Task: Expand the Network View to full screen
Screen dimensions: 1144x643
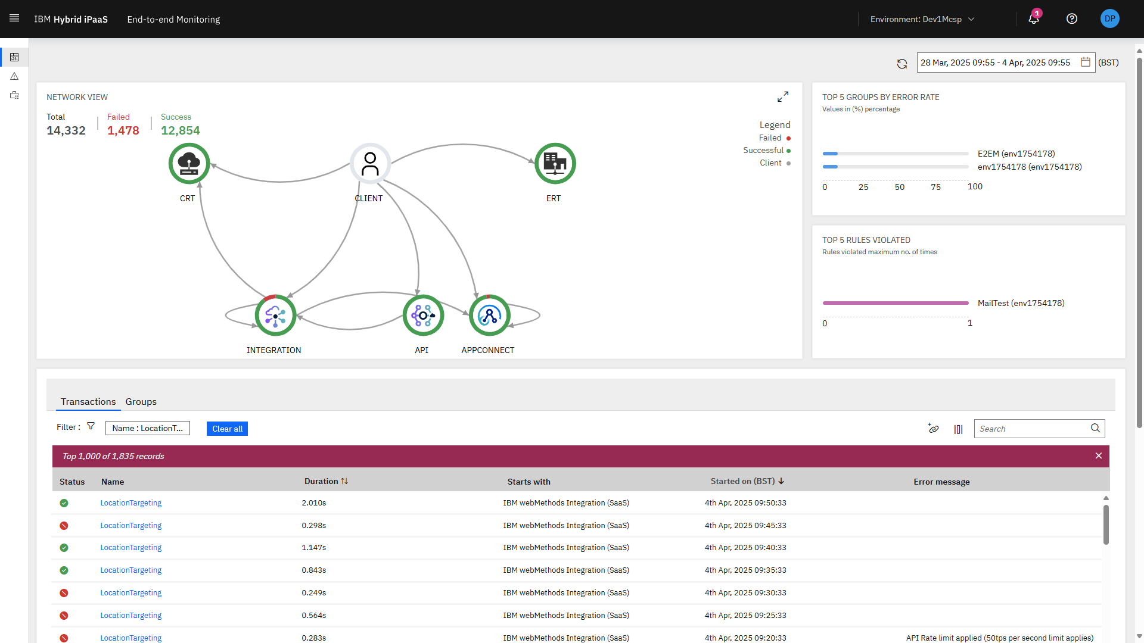Action: [784, 96]
